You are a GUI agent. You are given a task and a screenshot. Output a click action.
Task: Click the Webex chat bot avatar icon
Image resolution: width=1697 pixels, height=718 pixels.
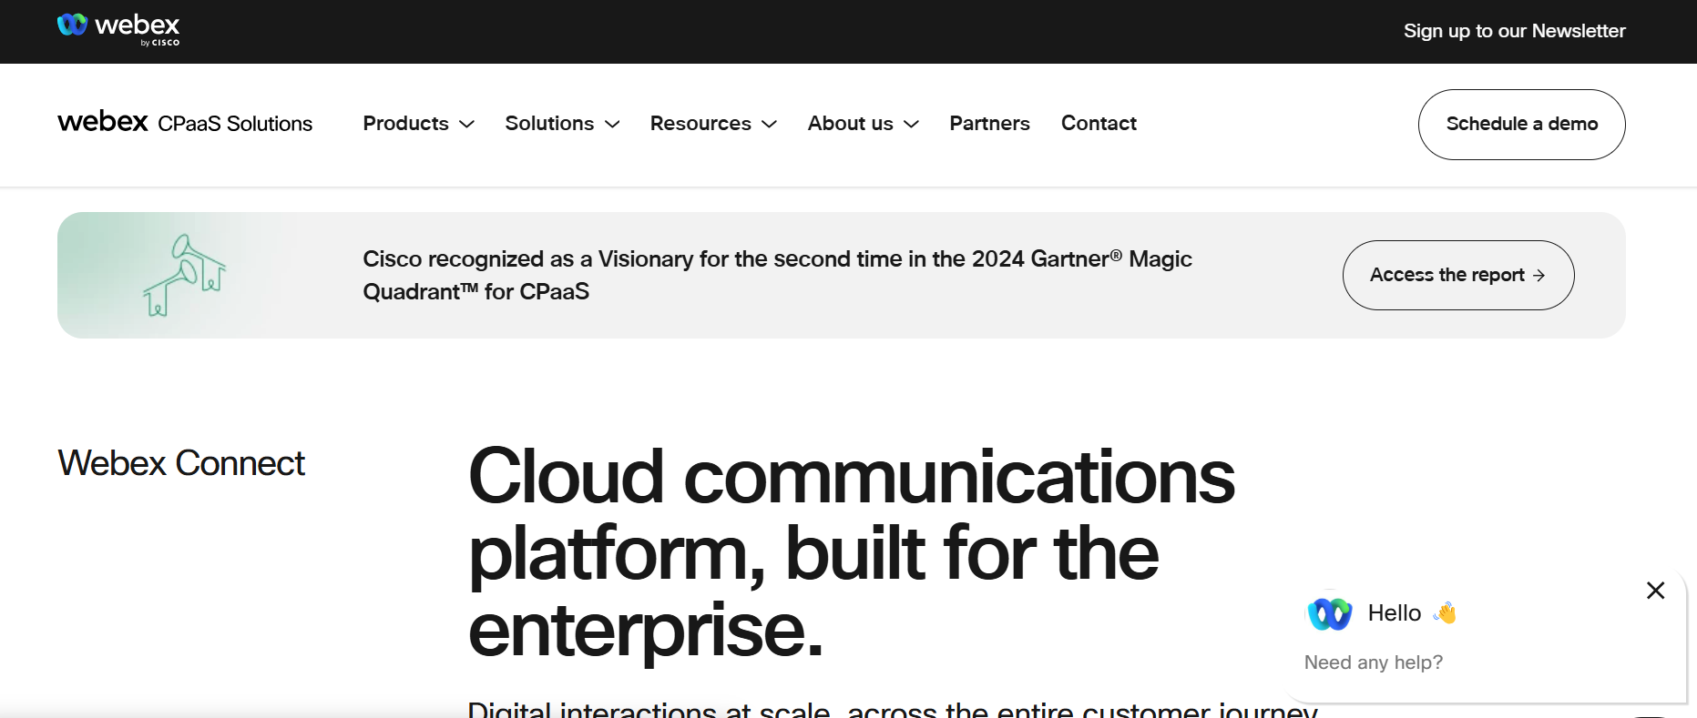point(1329,614)
